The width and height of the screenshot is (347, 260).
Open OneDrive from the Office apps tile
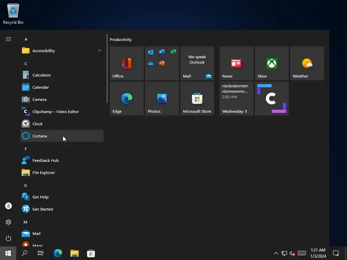pyautogui.click(x=151, y=63)
